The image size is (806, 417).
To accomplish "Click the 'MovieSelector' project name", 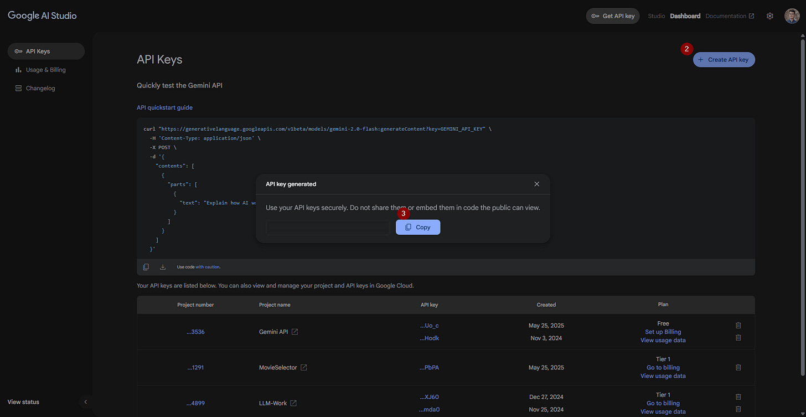I will pos(278,367).
